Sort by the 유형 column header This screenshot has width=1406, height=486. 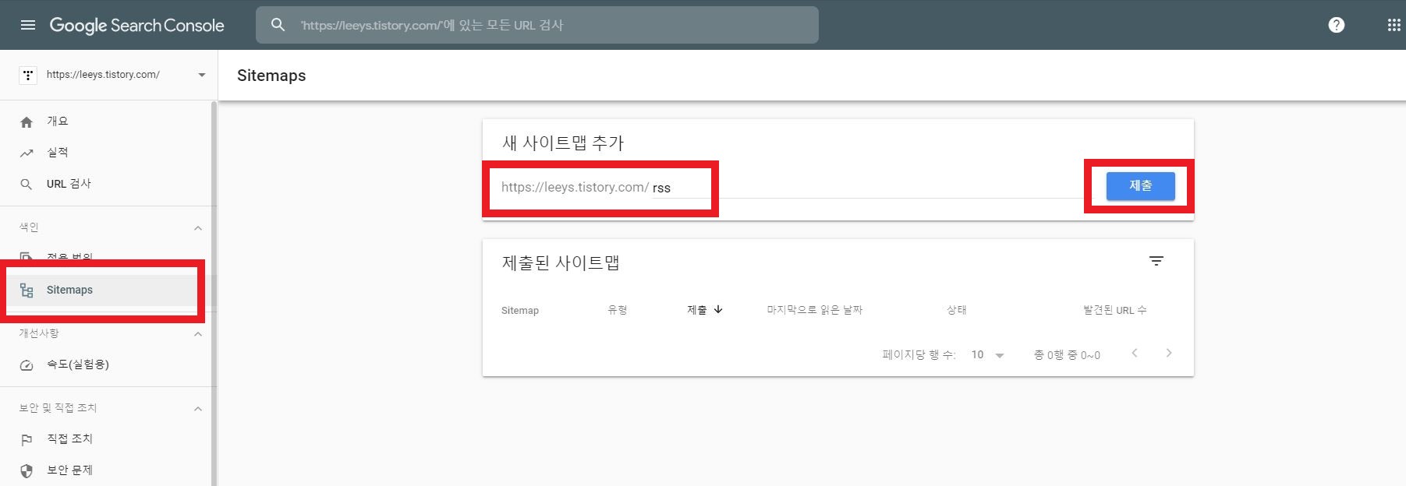[x=618, y=310]
